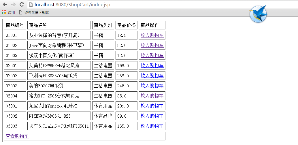This screenshot has height=145, width=298.
Task: Click the price 88.0 cell
Action: [x=127, y=96]
